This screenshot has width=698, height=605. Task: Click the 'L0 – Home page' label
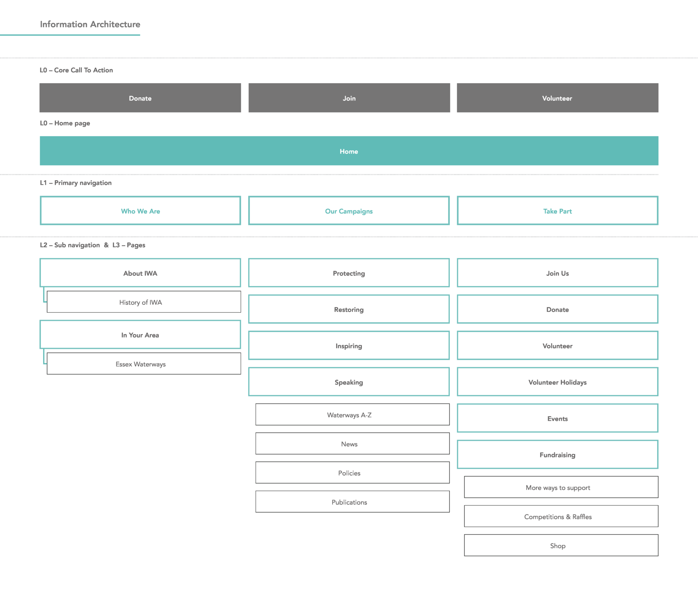point(65,123)
